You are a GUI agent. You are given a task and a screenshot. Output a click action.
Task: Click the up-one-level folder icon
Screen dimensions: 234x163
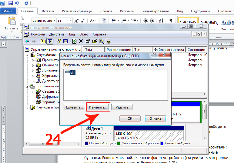click(x=43, y=41)
